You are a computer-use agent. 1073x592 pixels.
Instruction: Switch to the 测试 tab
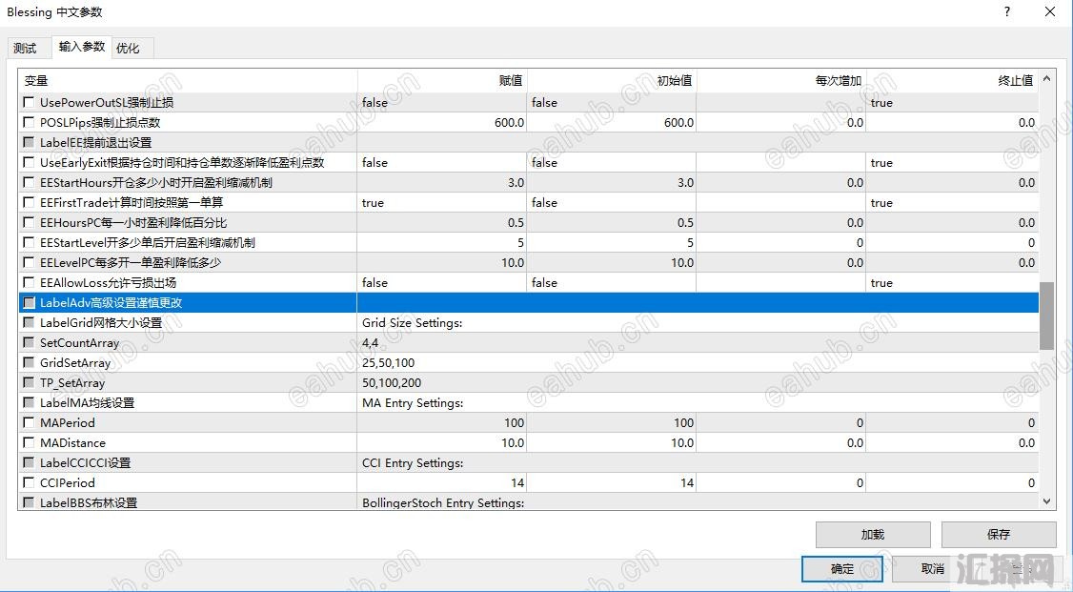[x=25, y=48]
